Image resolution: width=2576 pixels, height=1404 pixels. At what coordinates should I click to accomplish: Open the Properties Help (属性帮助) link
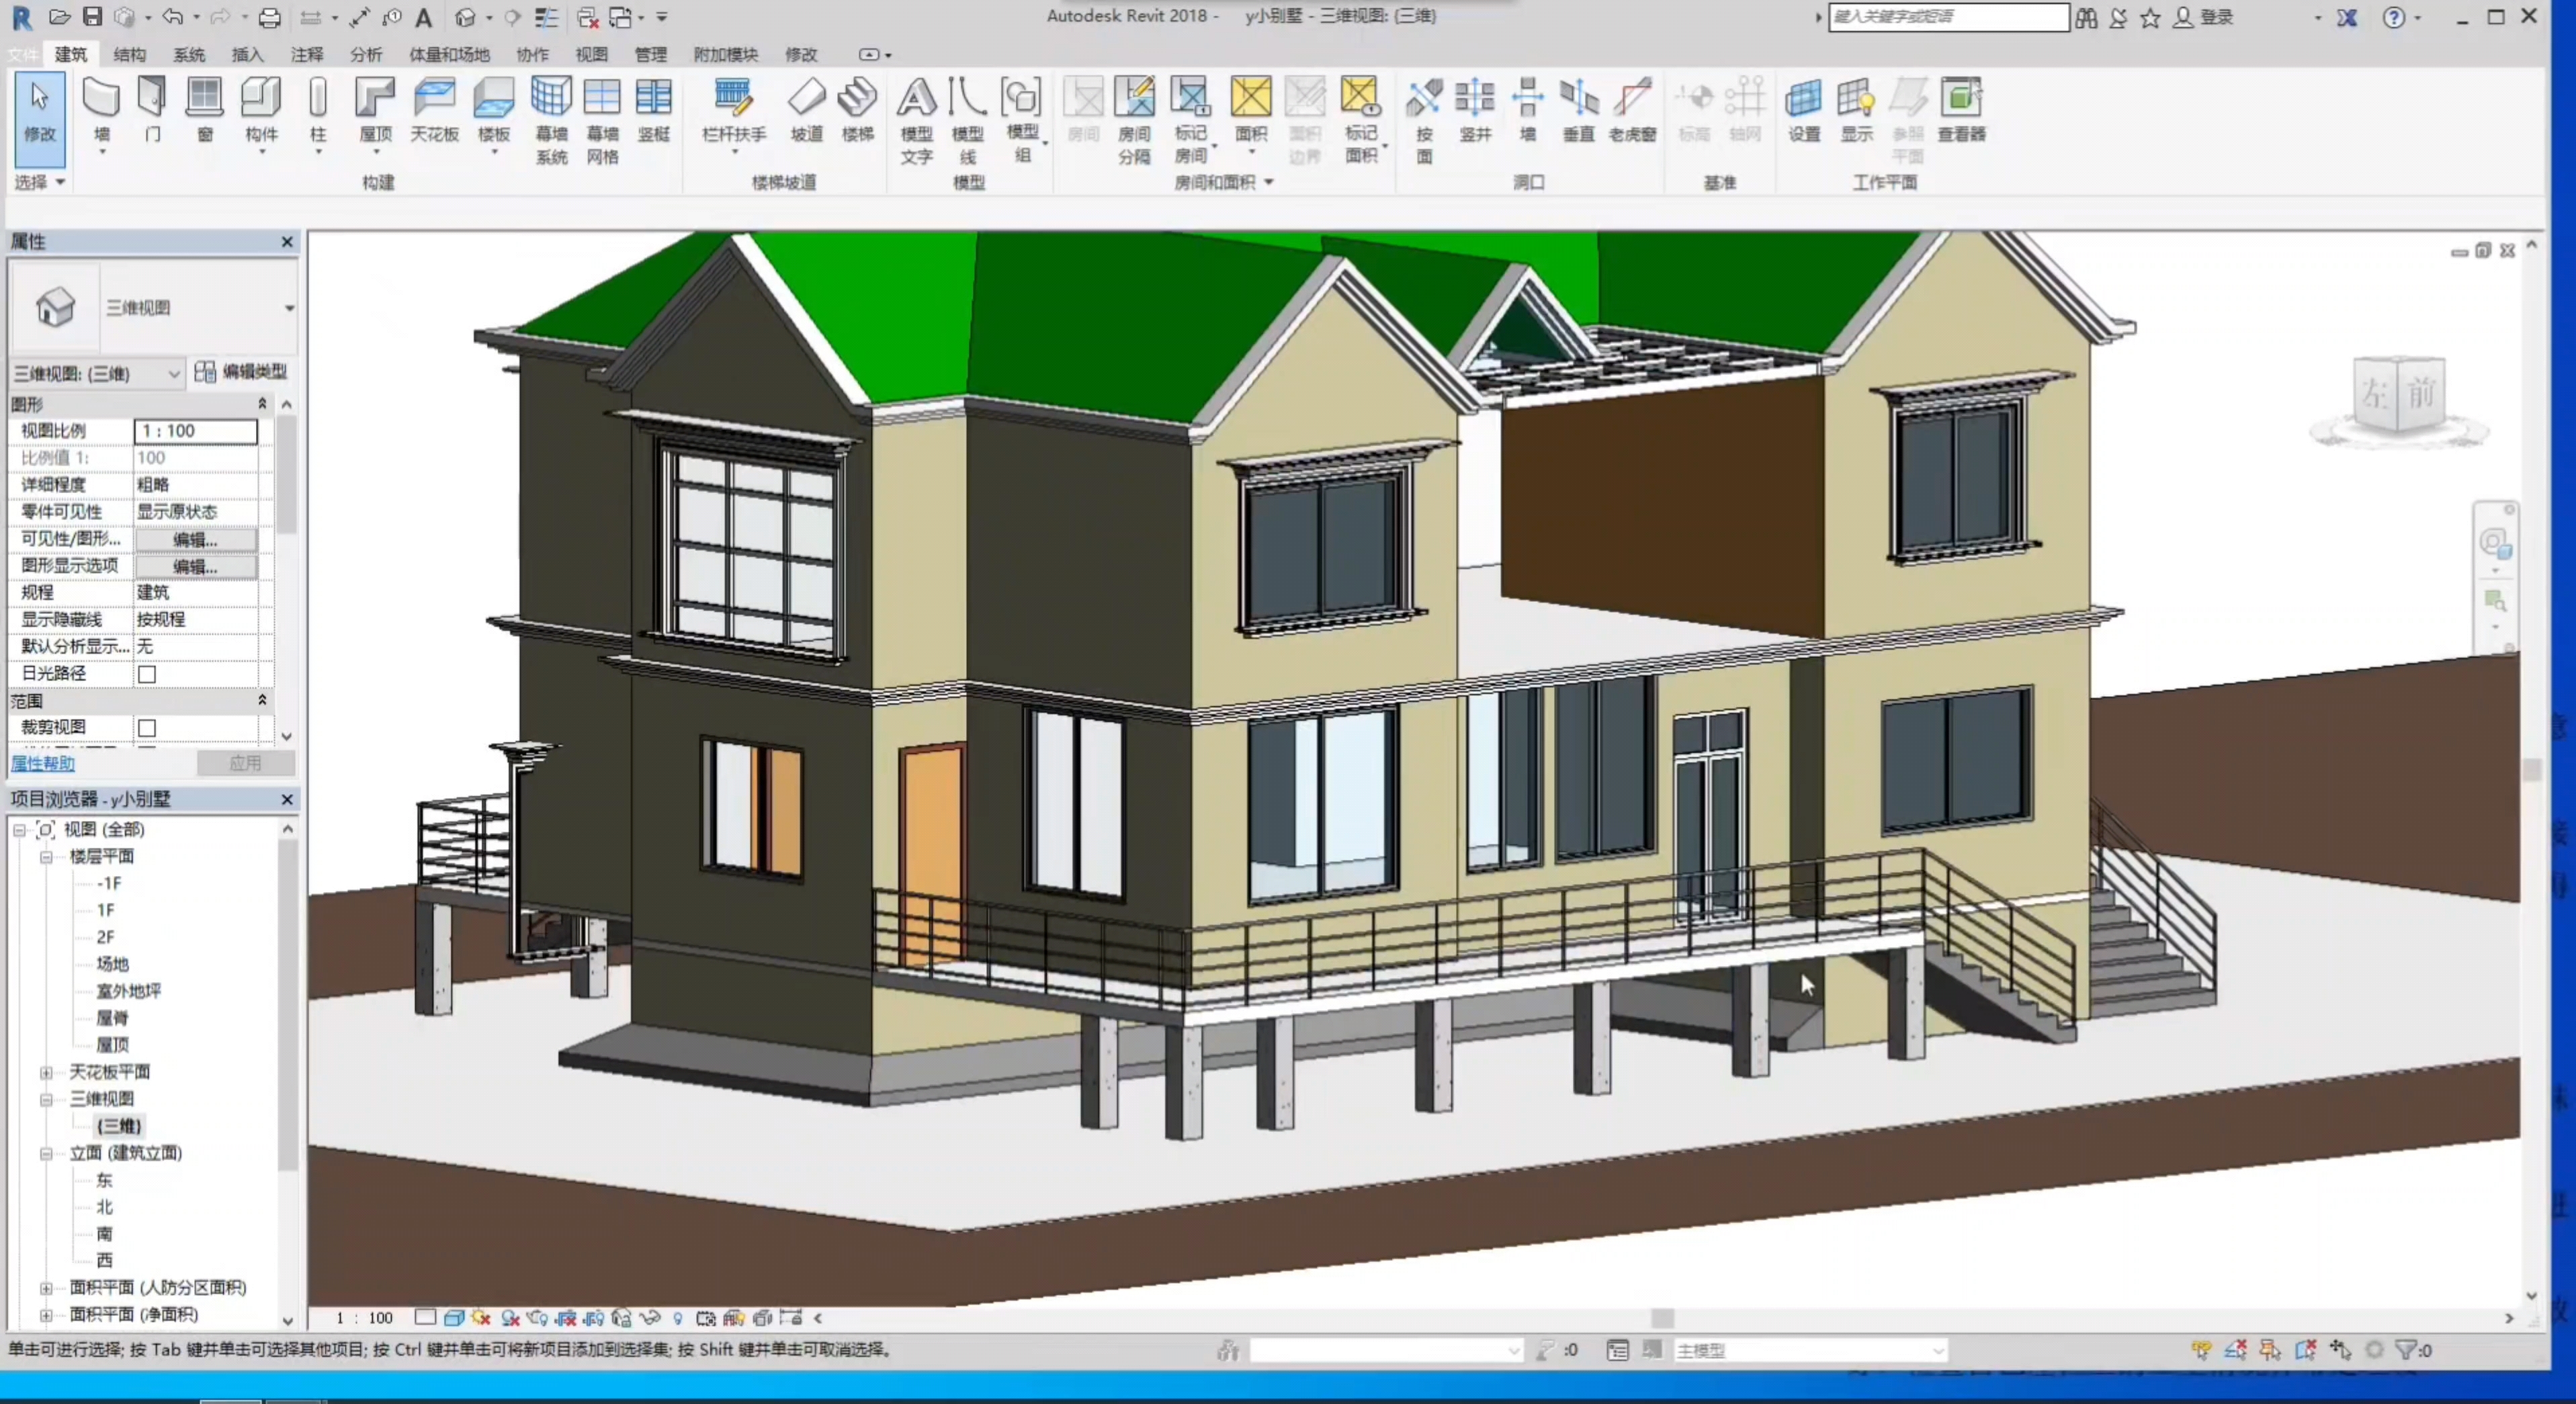coord(42,764)
